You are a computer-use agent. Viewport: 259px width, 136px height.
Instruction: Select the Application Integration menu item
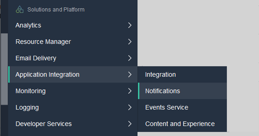coord(47,74)
